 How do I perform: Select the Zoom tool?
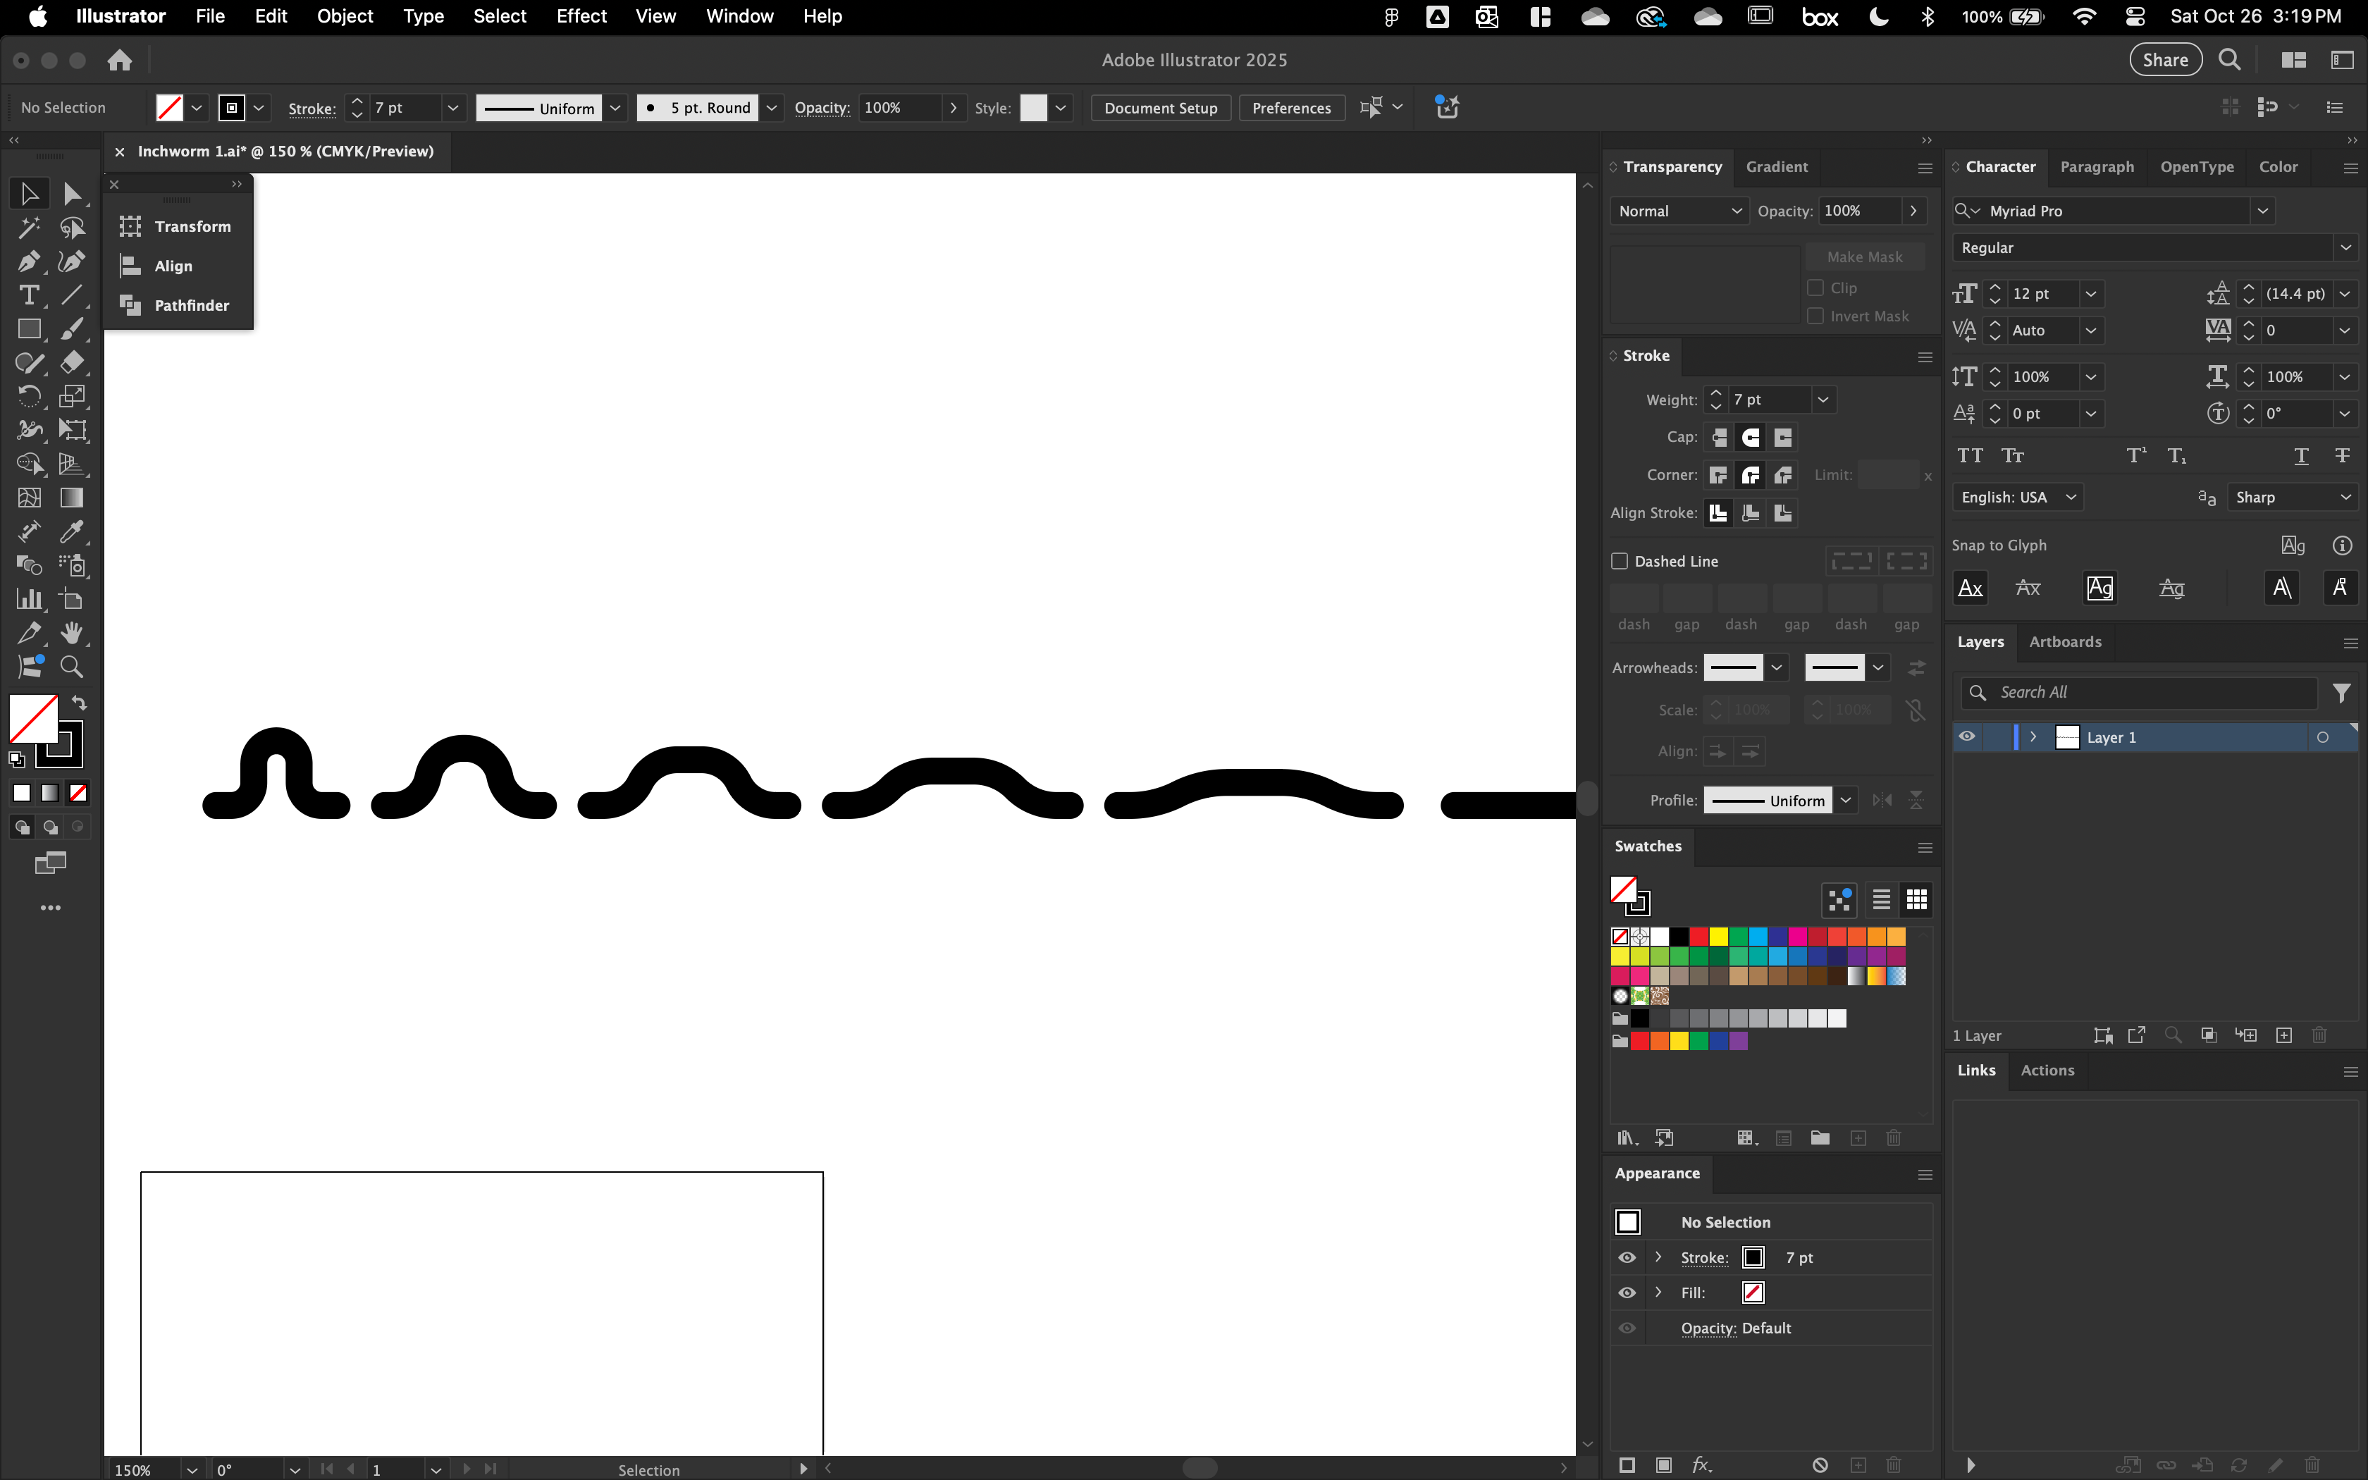pos(71,667)
